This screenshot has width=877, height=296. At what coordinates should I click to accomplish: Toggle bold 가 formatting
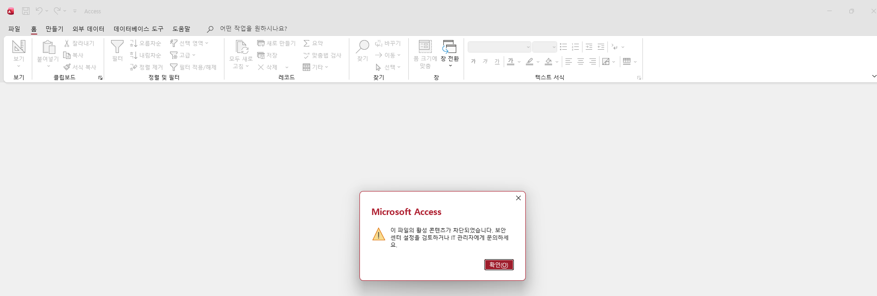click(x=473, y=61)
